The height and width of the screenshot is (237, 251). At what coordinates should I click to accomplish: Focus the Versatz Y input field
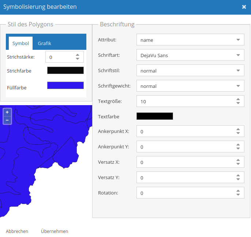(x=190, y=177)
